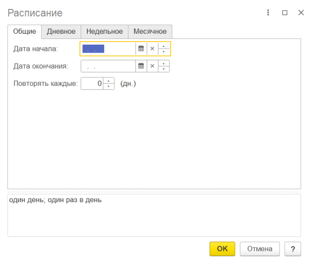Confirm schedule with OK button
Viewport: 311px width, 263px height.
pyautogui.click(x=223, y=249)
